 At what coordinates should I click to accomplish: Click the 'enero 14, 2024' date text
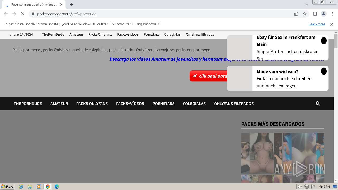(x=21, y=34)
